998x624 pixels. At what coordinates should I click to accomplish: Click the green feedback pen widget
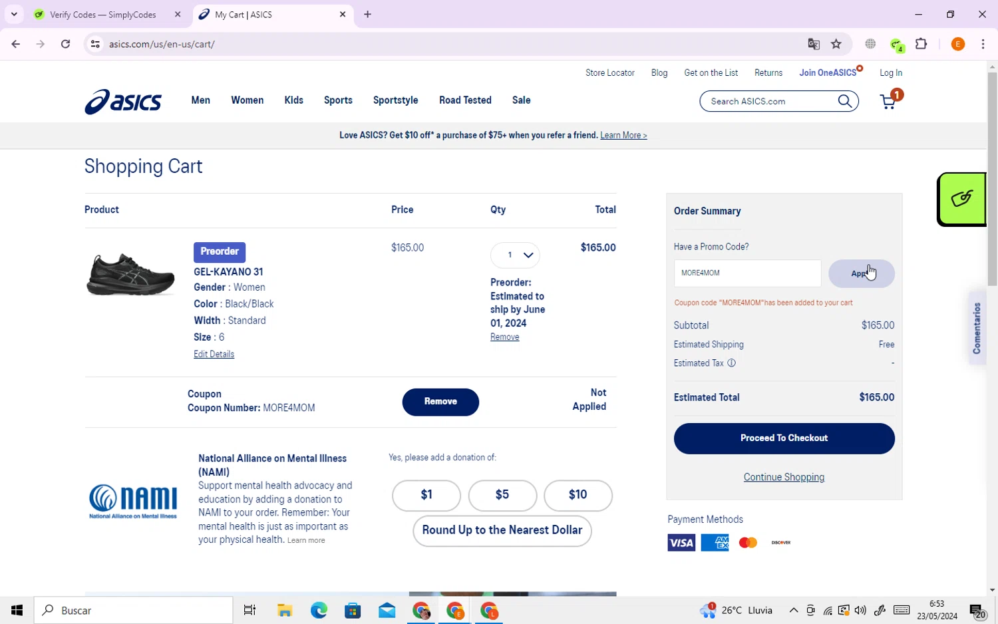[x=961, y=200]
